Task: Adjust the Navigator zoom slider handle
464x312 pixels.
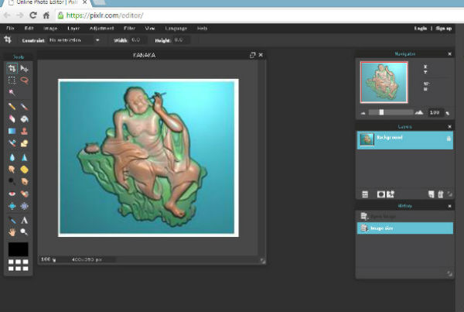Action: [x=381, y=112]
